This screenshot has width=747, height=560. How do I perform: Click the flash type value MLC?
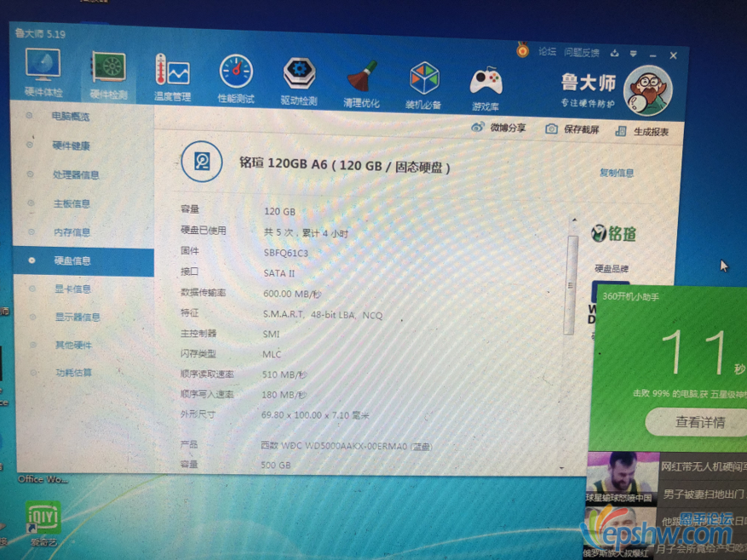[272, 354]
